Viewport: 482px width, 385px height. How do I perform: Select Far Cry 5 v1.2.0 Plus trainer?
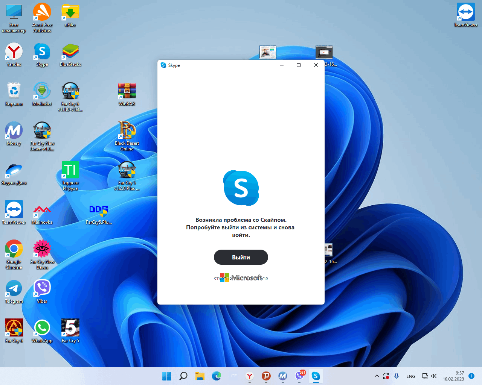[127, 176]
